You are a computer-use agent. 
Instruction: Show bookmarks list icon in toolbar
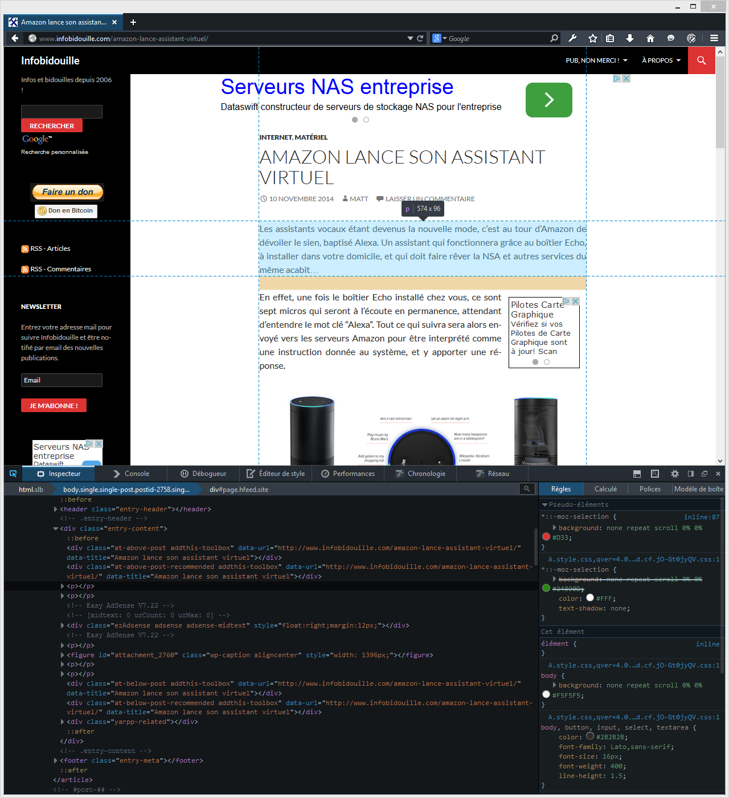(610, 38)
